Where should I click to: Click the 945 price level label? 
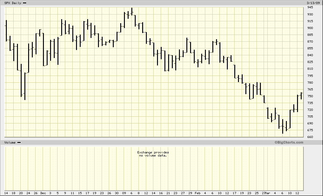[310, 7]
